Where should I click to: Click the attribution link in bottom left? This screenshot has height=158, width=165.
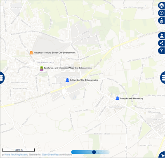pos(16,155)
